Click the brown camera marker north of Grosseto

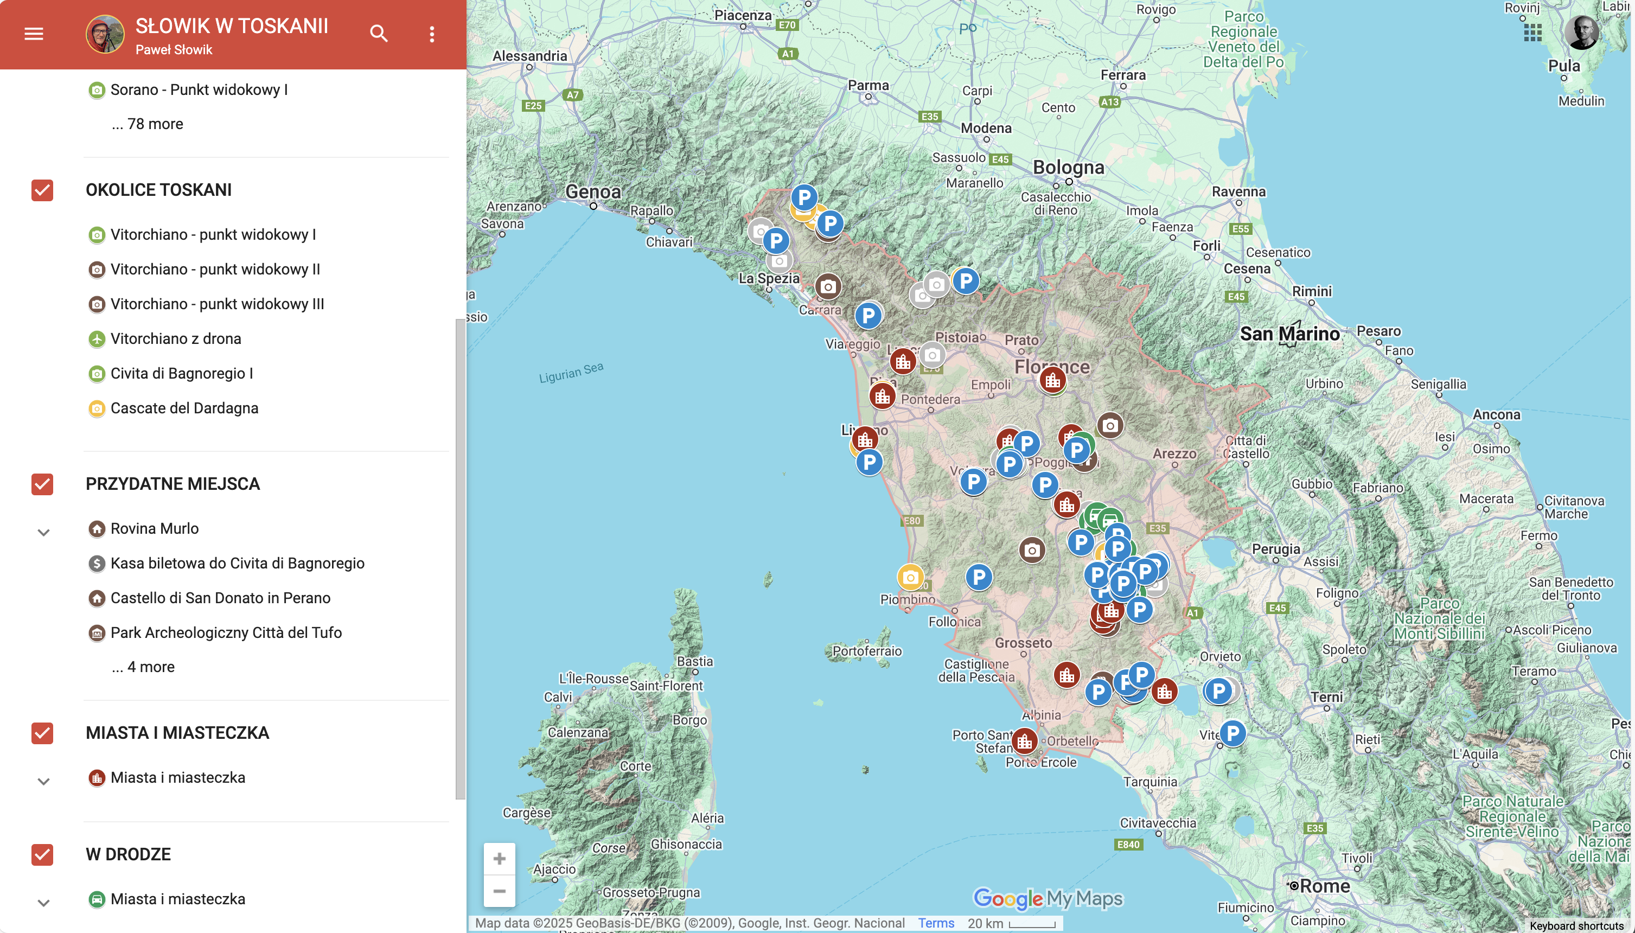coord(1031,550)
